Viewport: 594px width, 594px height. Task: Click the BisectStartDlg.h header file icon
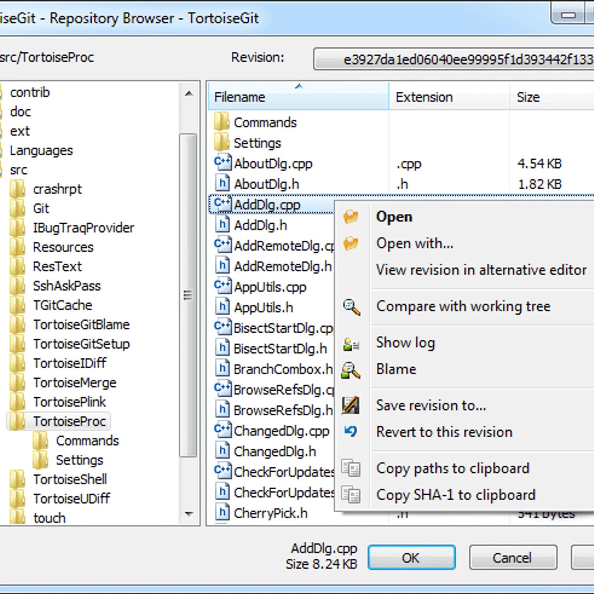coord(222,348)
